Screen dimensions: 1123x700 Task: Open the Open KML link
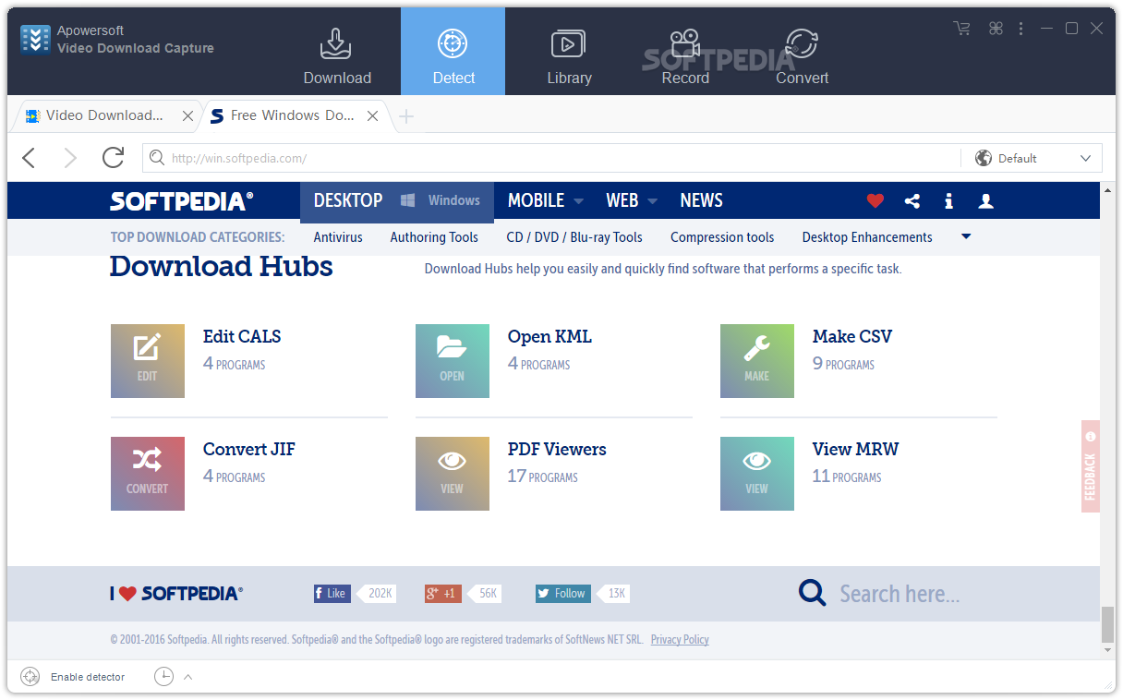(x=549, y=337)
